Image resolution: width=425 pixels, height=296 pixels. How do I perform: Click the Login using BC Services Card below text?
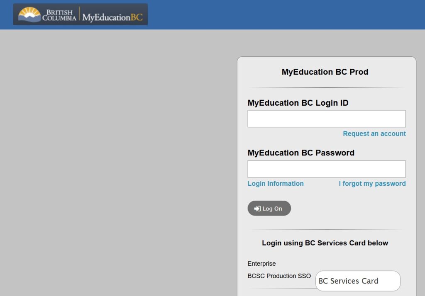pos(325,243)
